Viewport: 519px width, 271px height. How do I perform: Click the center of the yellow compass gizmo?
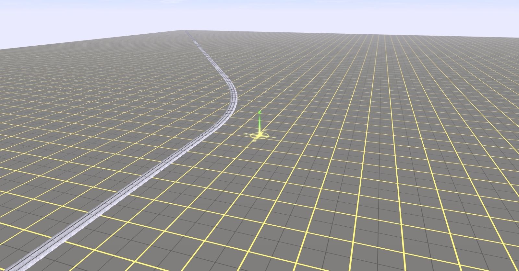tap(259, 135)
